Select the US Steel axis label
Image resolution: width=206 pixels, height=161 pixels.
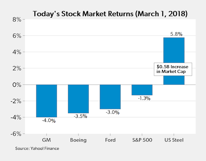174,140
